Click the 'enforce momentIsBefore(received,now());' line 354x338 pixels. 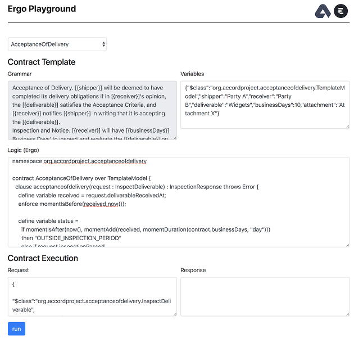pyautogui.click(x=72, y=204)
